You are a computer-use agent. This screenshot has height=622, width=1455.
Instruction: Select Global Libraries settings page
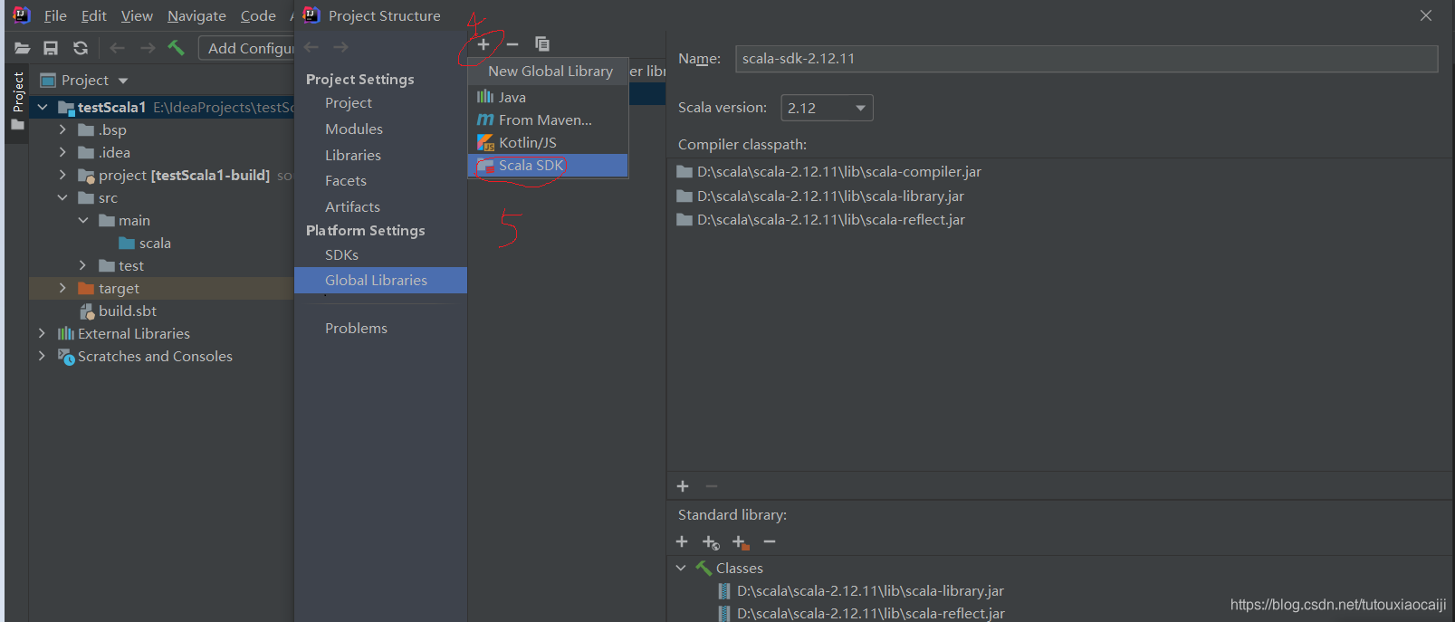tap(380, 281)
